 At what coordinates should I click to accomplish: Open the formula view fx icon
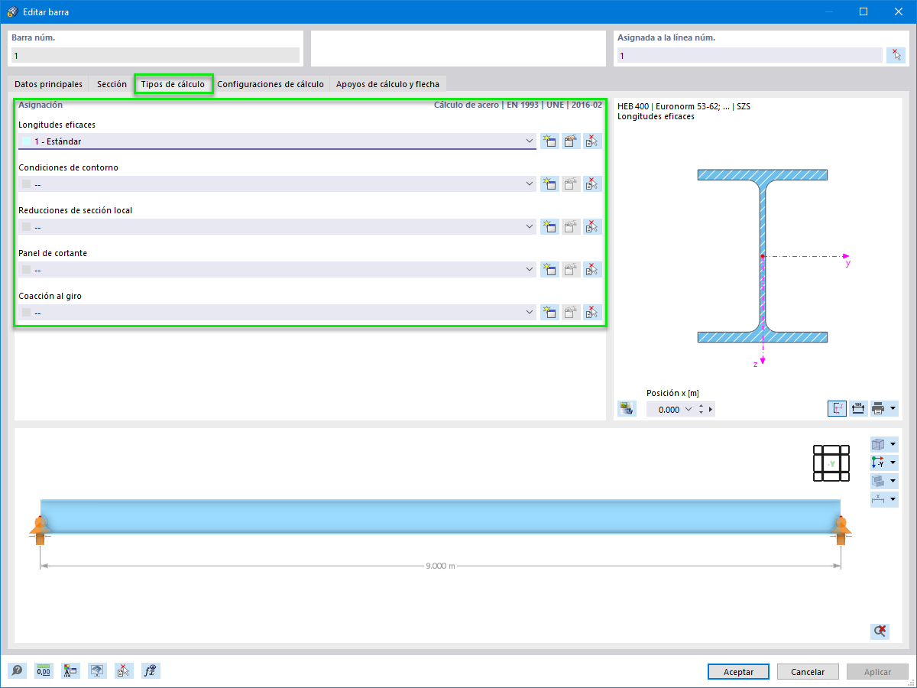click(151, 670)
